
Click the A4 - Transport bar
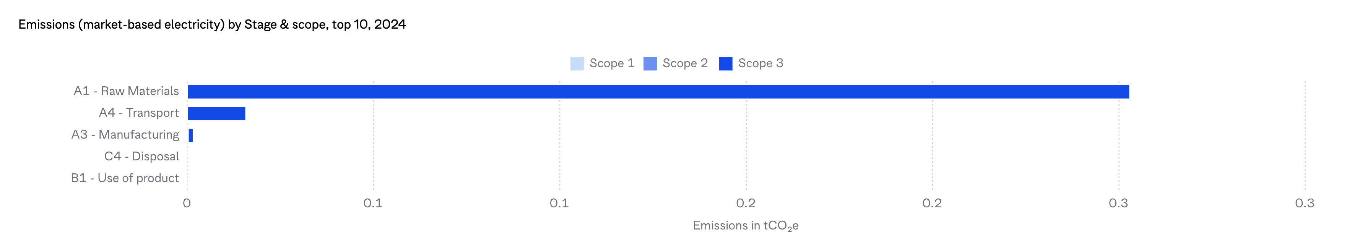click(x=216, y=114)
